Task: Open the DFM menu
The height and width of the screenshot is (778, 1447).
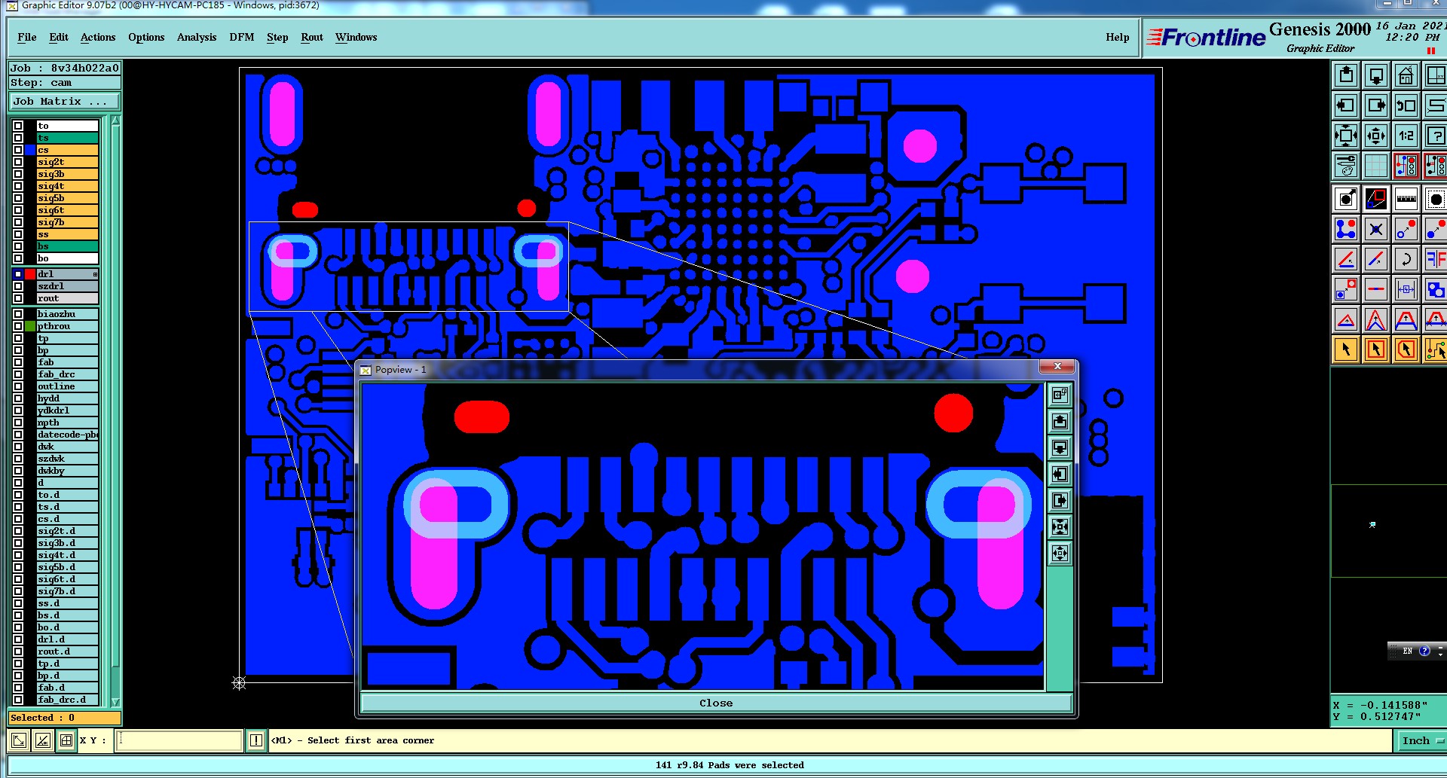Action: tap(242, 37)
